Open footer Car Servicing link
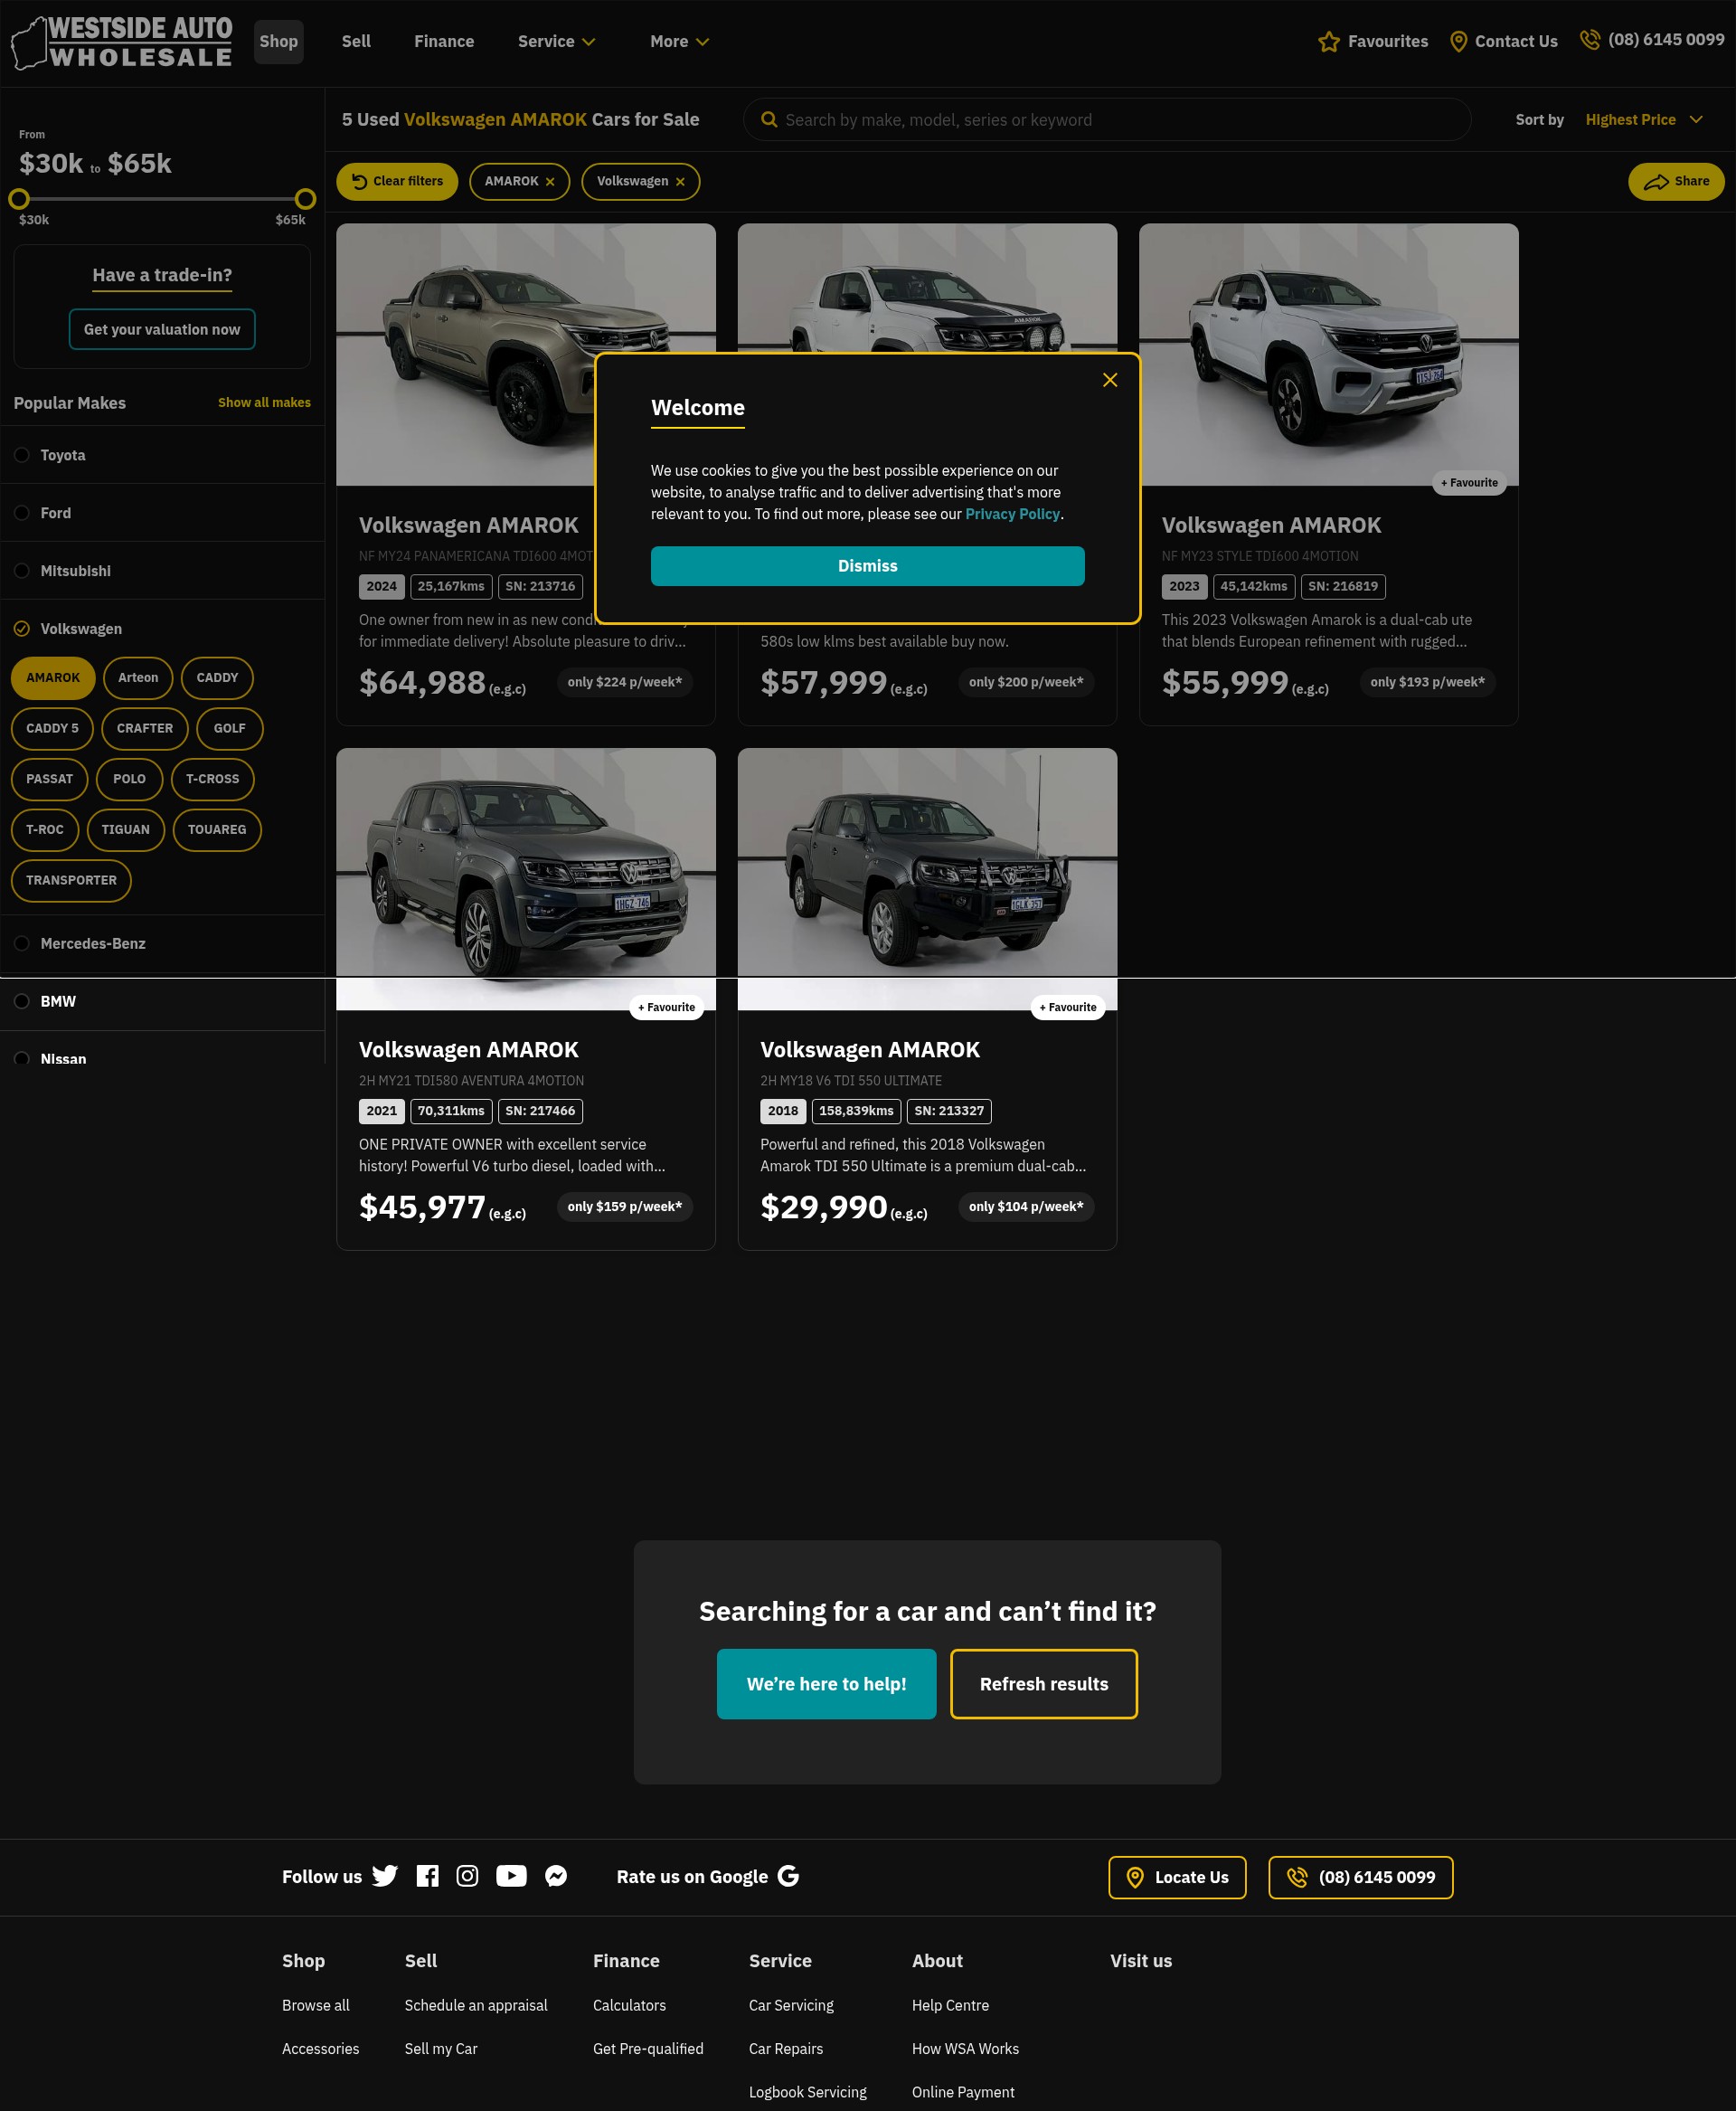The height and width of the screenshot is (2111, 1736). coord(791,2006)
